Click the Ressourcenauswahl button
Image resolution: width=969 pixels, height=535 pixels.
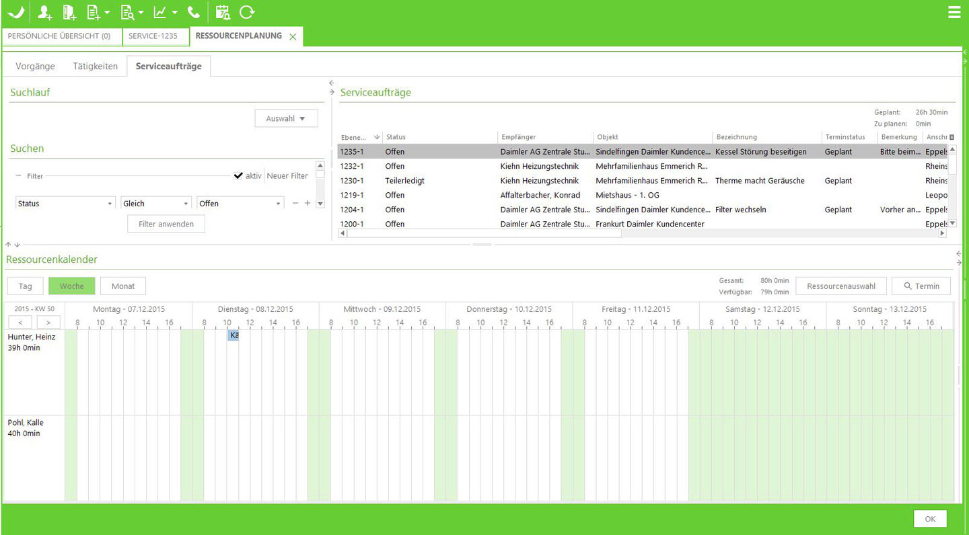point(840,286)
